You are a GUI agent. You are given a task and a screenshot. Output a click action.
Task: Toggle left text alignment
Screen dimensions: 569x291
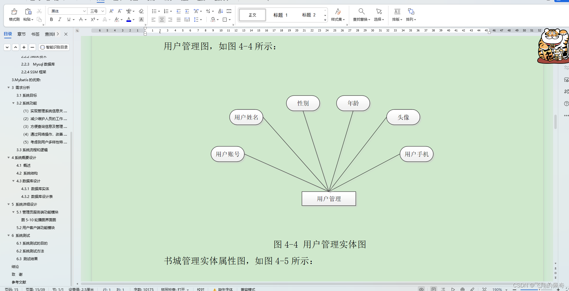pyautogui.click(x=153, y=19)
